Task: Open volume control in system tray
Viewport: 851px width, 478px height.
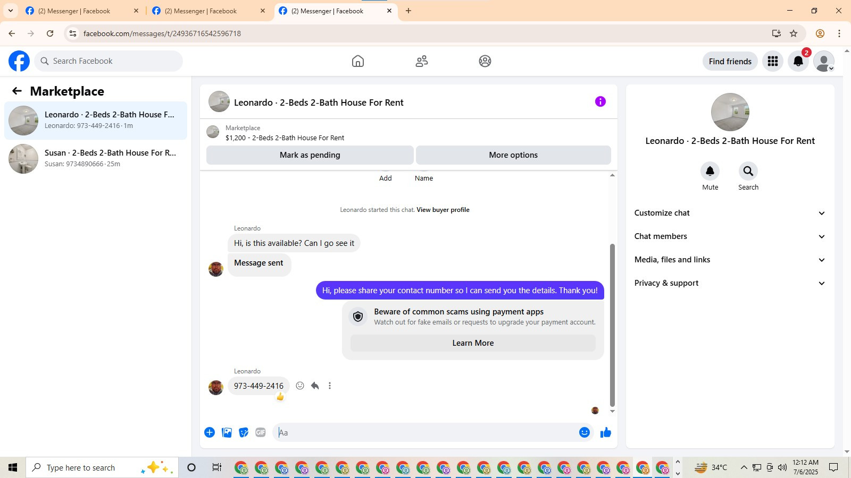Action: (782, 467)
